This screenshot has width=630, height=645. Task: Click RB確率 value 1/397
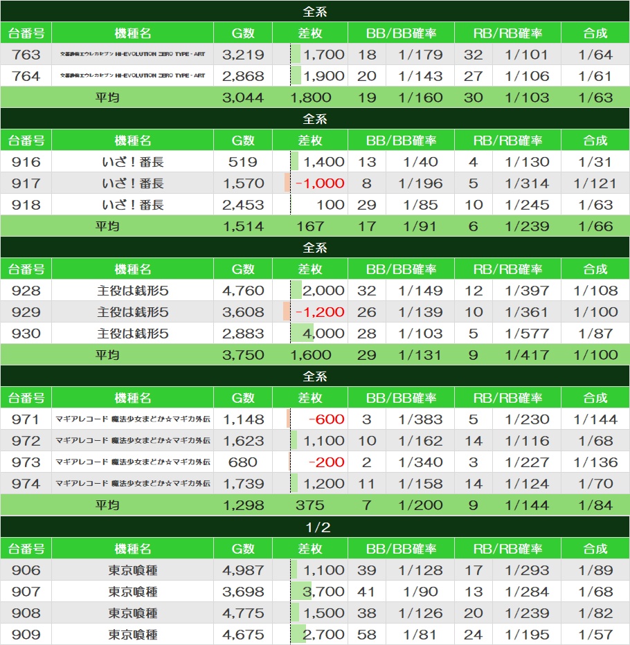[527, 291]
